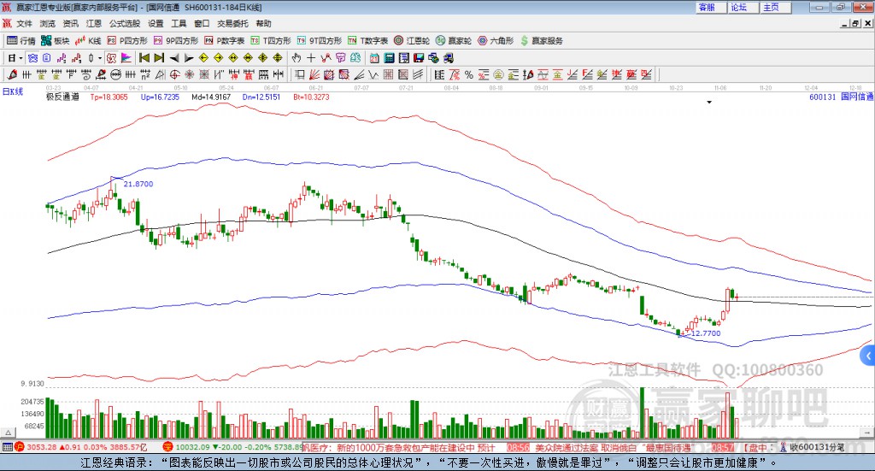Click the black left arrow icon
875x471 pixels.
coord(174,58)
